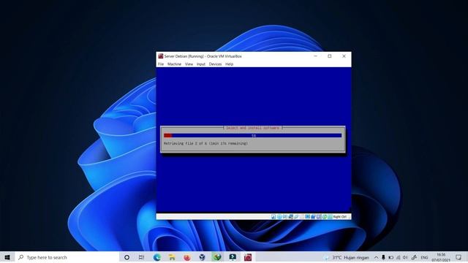Maximize the Server Debian VirtualBox window

click(x=330, y=56)
